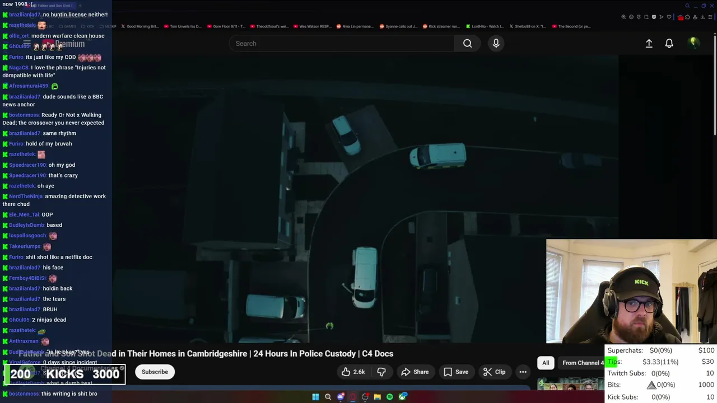717x403 pixels.
Task: Open File Explorer from the taskbar
Action: [378, 397]
